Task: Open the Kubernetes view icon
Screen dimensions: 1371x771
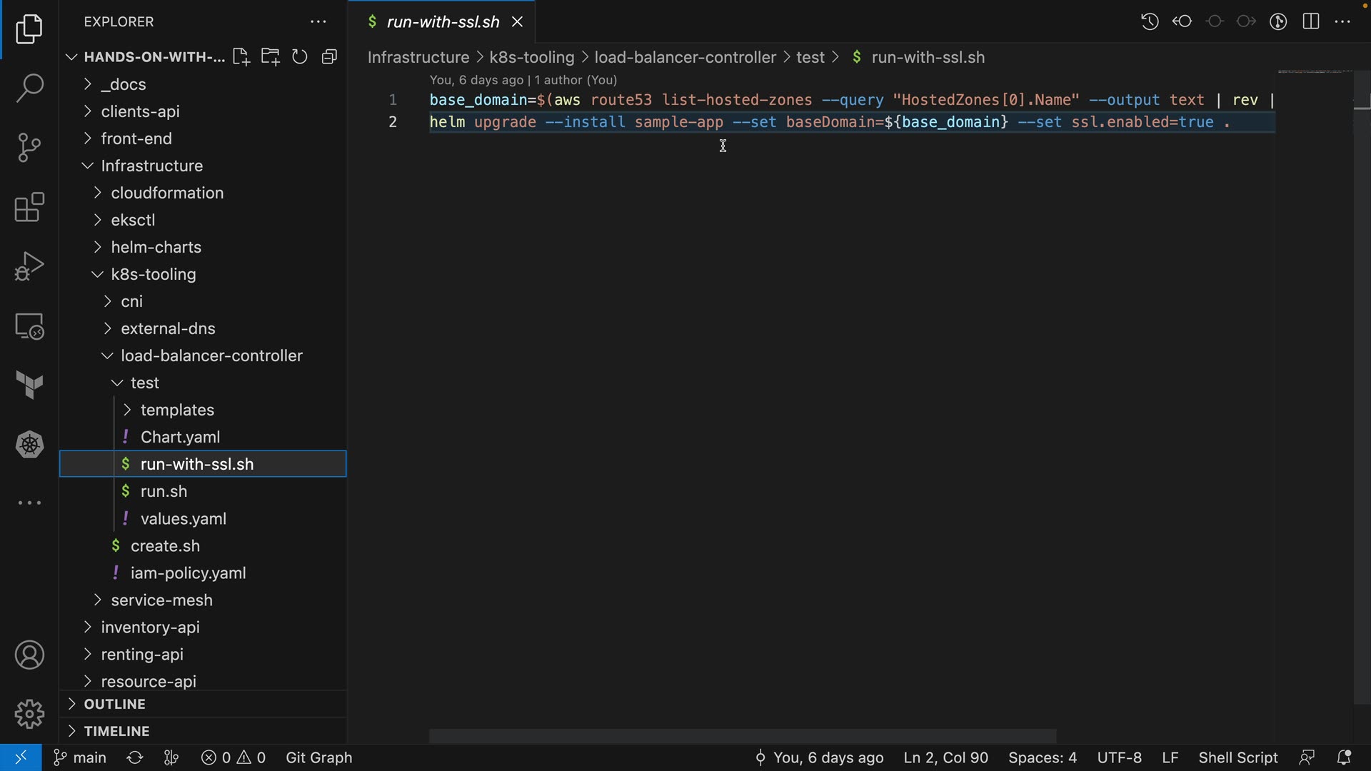Action: (29, 445)
